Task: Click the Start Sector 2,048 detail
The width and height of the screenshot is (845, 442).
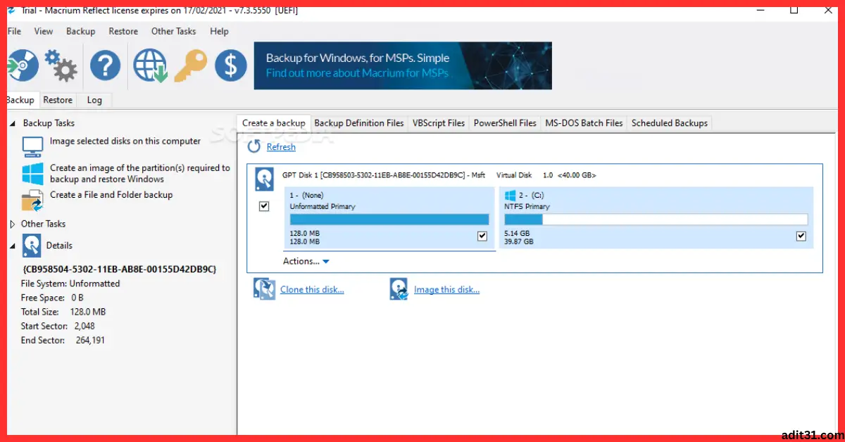Action: (x=58, y=326)
